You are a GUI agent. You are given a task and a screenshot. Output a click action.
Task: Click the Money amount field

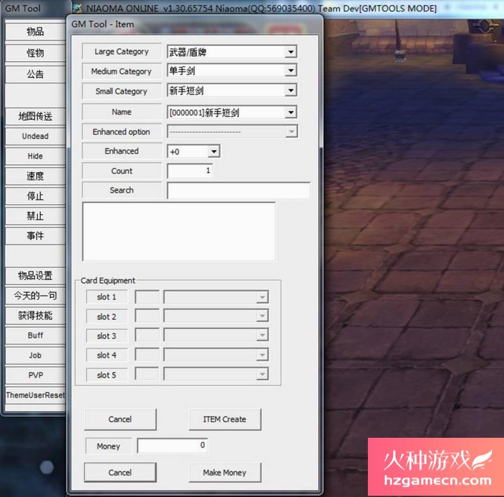[172, 446]
